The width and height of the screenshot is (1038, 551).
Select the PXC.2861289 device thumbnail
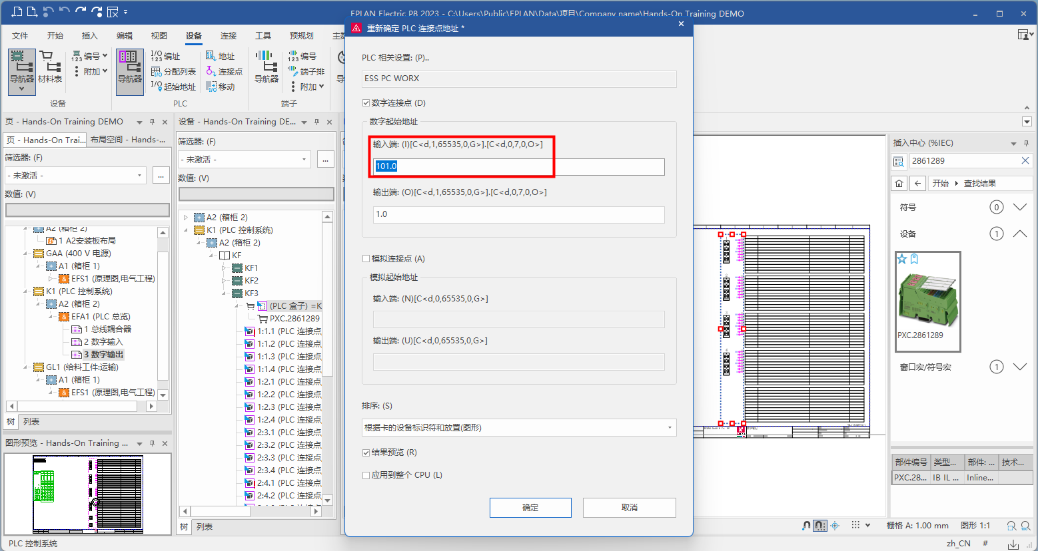tap(927, 301)
